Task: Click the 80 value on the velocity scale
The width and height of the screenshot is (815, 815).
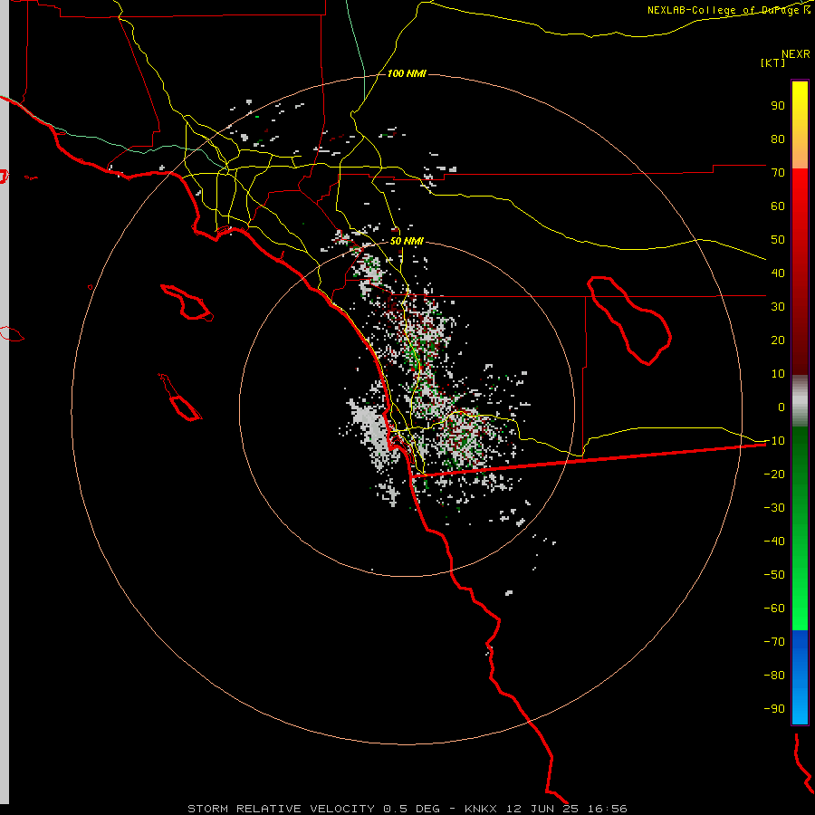Action: coord(778,139)
